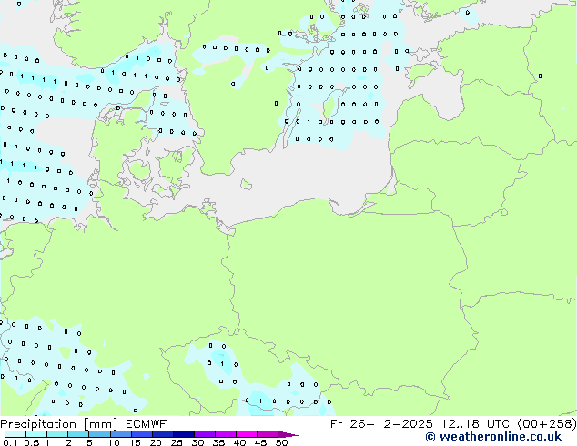Select the "[mm]" unit label

coord(100,424)
